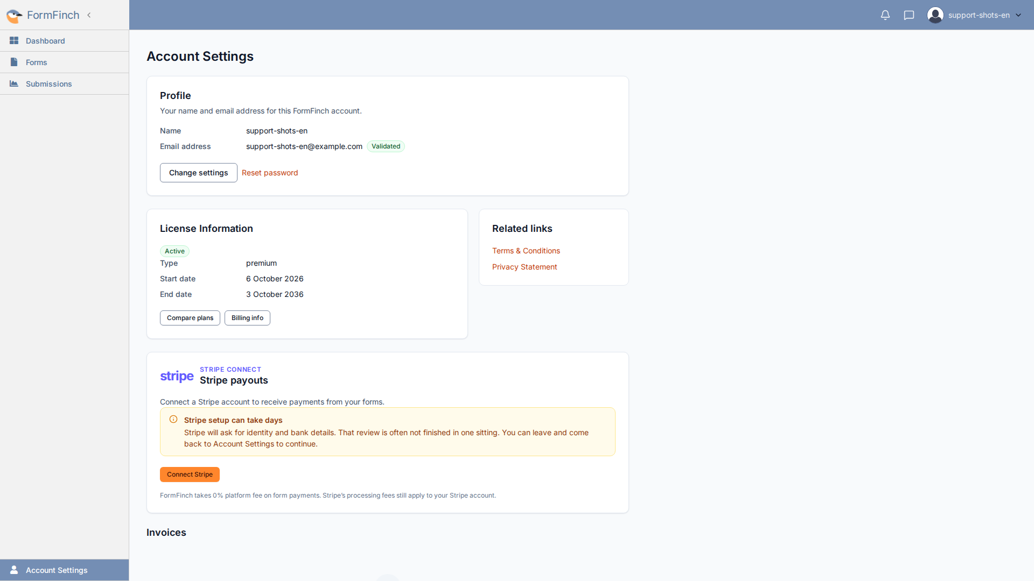1034x581 pixels.
Task: Click the Validated email badge
Action: [386, 146]
